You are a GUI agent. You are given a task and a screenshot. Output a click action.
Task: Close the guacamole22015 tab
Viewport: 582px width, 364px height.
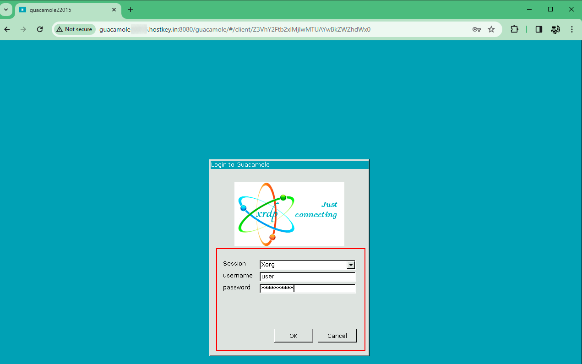(x=114, y=10)
